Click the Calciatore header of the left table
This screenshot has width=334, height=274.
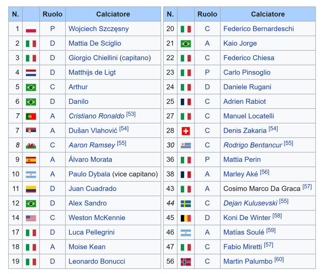(x=113, y=14)
